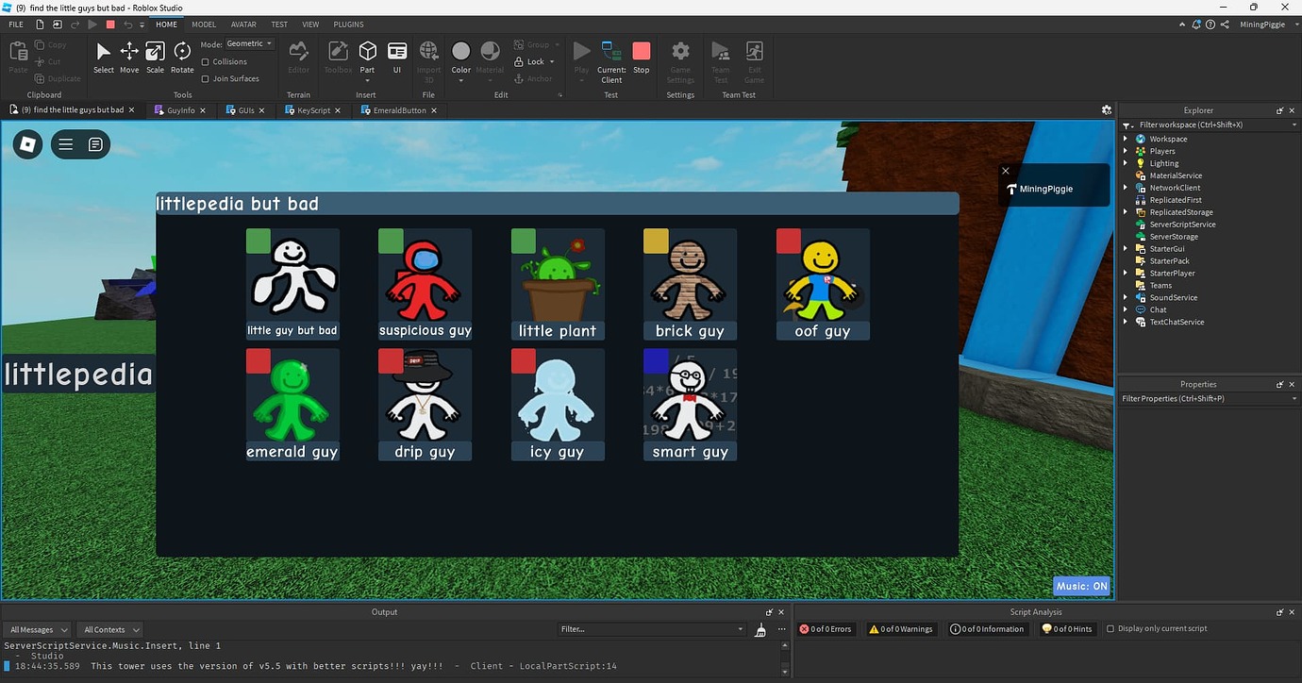Click Import 3D
This screenshot has height=683, width=1302.
pyautogui.click(x=428, y=62)
